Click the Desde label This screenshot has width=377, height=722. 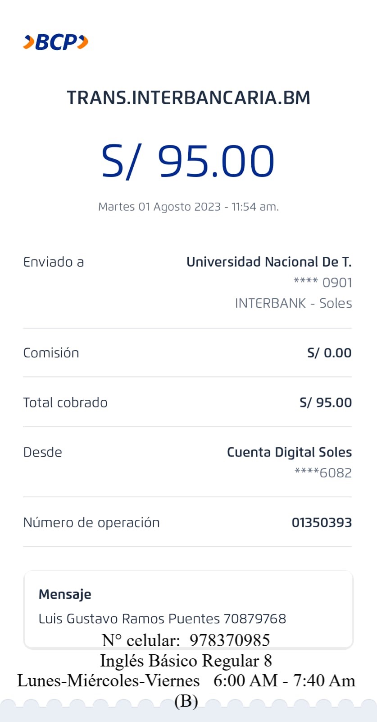[43, 452]
